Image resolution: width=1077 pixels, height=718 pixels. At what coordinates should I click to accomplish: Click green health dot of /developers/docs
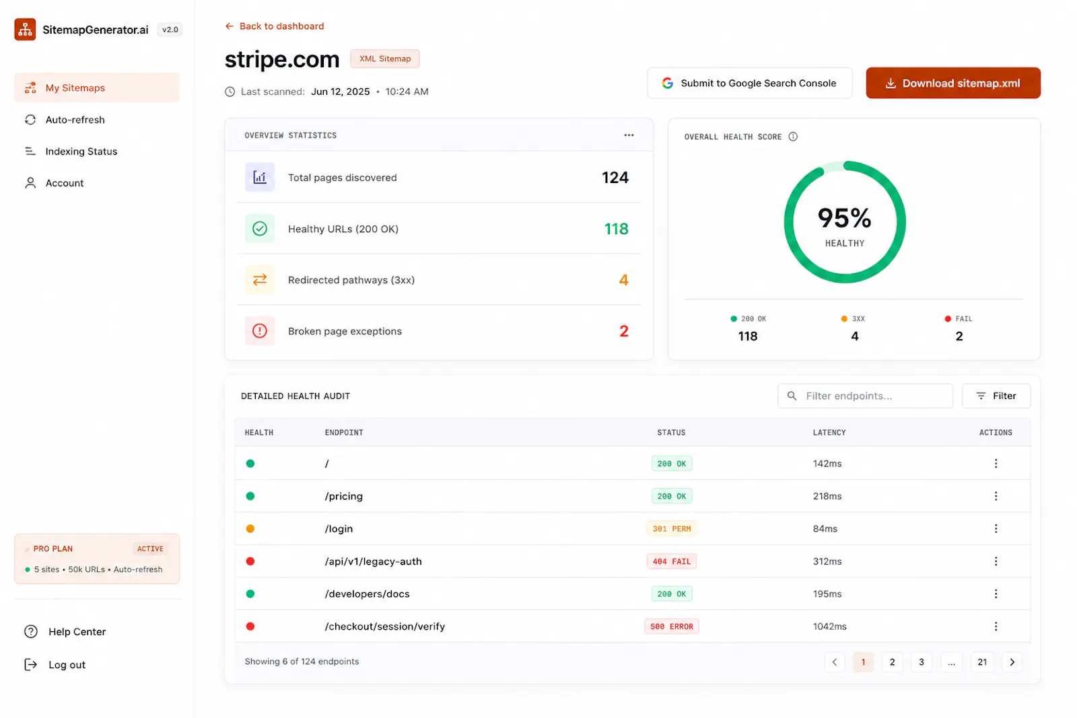[x=250, y=594]
